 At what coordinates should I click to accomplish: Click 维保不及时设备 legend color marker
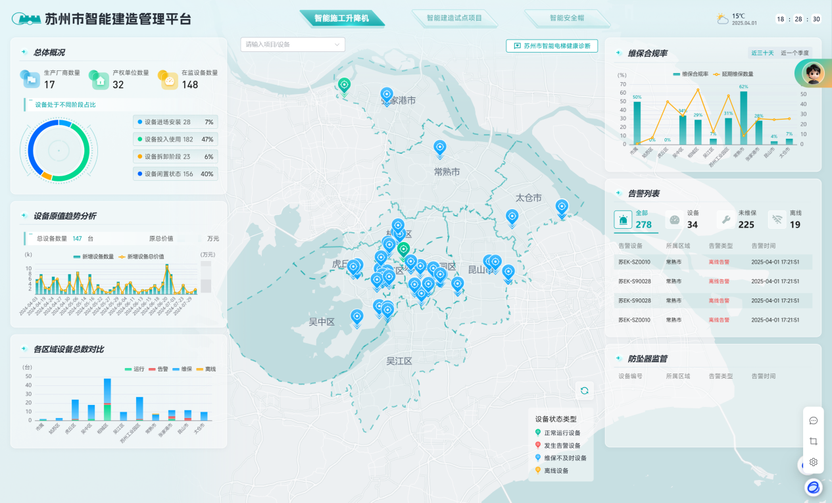538,458
